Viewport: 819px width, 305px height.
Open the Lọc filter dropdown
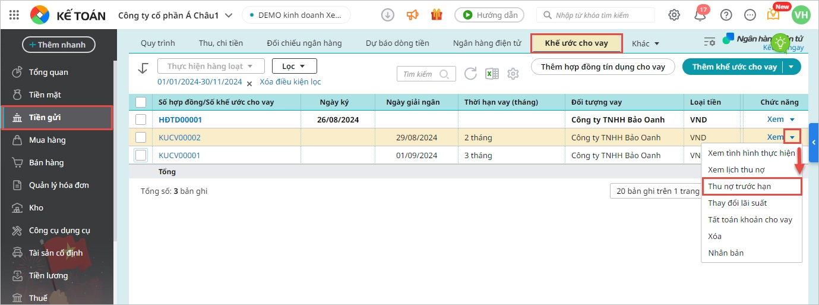(x=295, y=66)
